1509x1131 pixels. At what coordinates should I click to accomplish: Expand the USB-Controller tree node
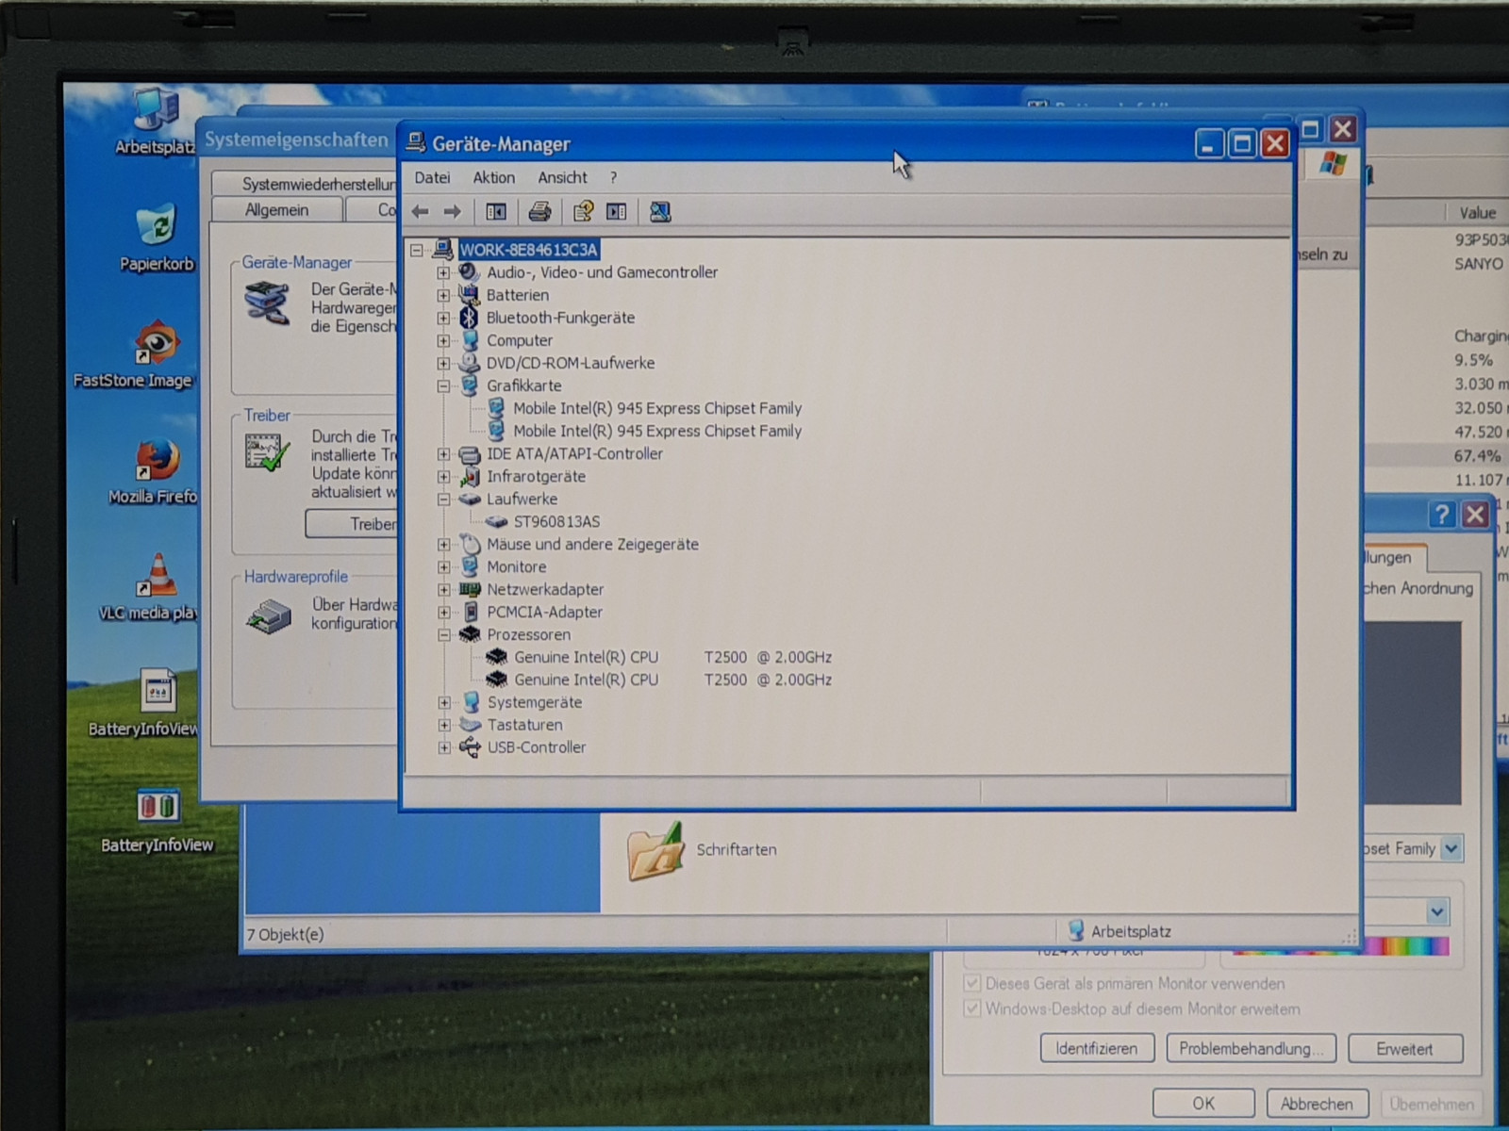point(443,748)
